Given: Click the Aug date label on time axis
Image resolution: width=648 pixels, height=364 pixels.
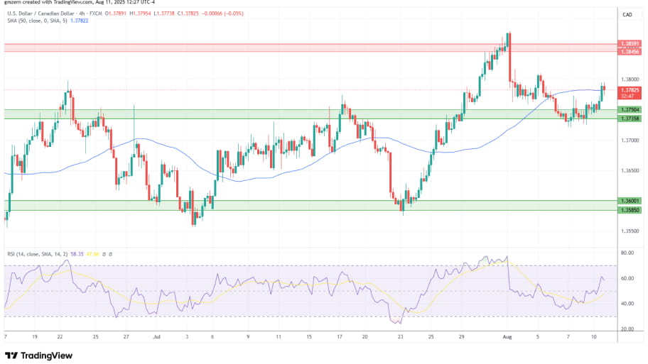Looking at the screenshot, I should pyautogui.click(x=507, y=337).
